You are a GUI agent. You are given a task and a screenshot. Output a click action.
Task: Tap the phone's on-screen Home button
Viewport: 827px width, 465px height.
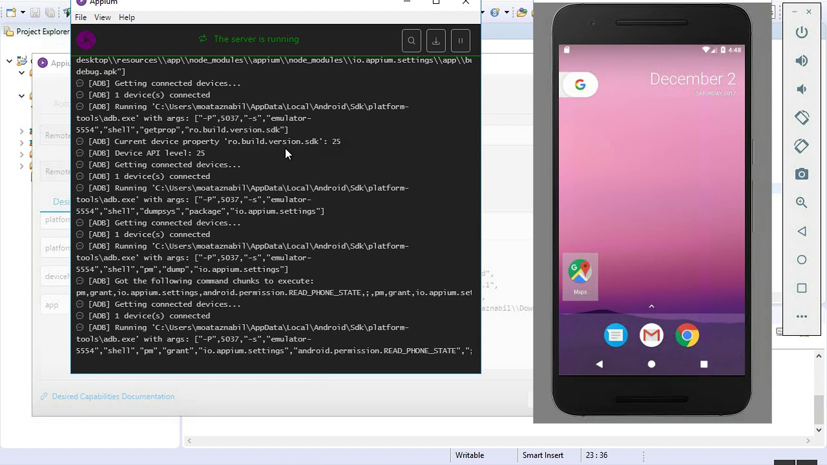coord(651,364)
